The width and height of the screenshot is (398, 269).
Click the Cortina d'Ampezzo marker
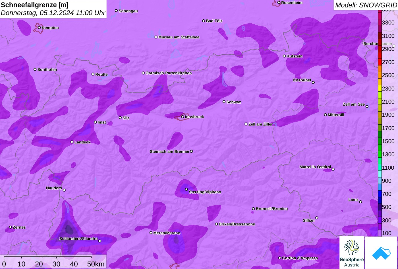(280, 258)
